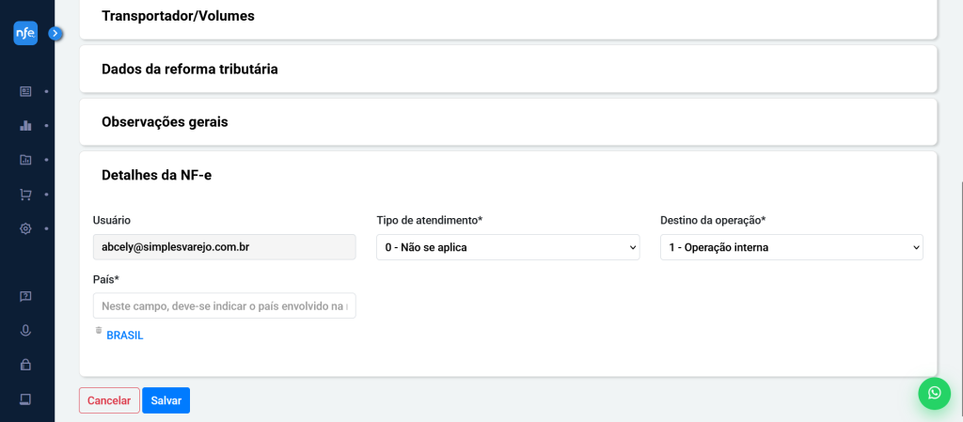Expand the sidebar with the blue arrow
This screenshot has width=963, height=422.
pyautogui.click(x=55, y=33)
